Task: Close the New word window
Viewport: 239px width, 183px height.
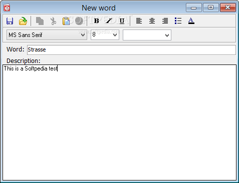Action: coord(228,7)
